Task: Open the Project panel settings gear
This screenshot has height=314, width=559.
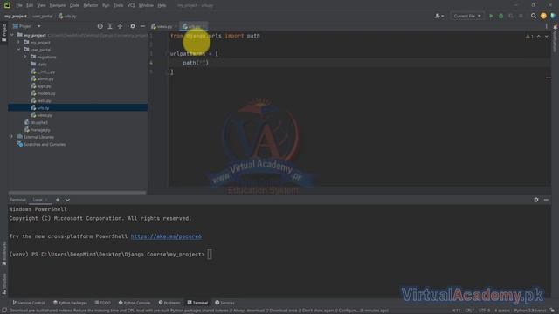Action: (133, 26)
